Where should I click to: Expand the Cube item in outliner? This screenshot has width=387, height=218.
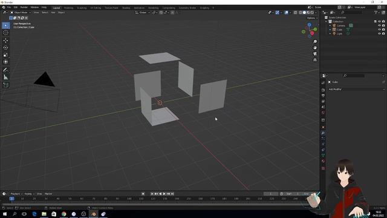coord(330,30)
